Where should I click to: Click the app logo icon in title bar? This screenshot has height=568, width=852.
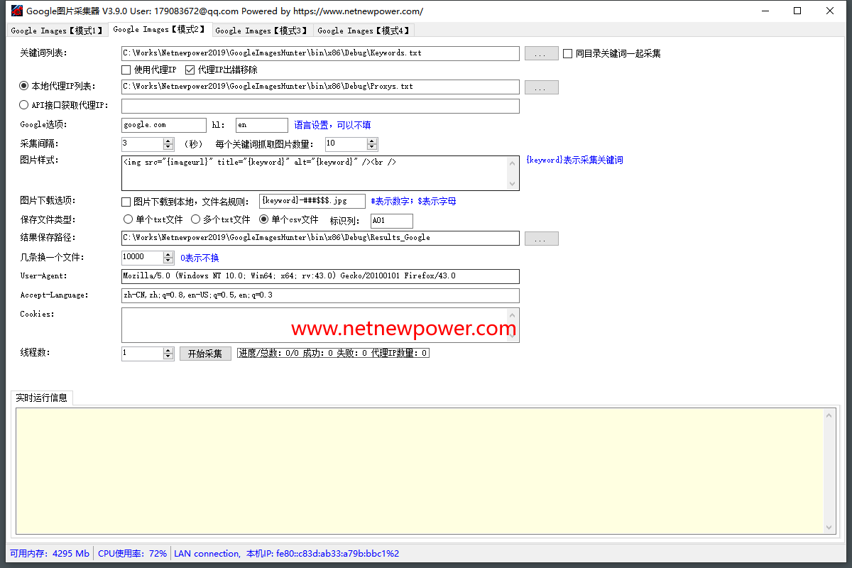pos(16,11)
